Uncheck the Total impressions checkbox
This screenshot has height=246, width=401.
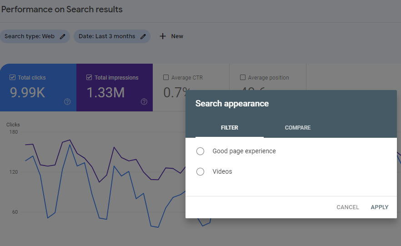coord(89,77)
